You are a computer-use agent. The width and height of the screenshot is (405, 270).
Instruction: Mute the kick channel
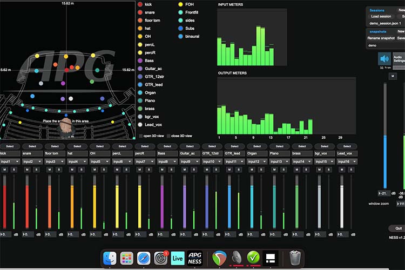5,170
